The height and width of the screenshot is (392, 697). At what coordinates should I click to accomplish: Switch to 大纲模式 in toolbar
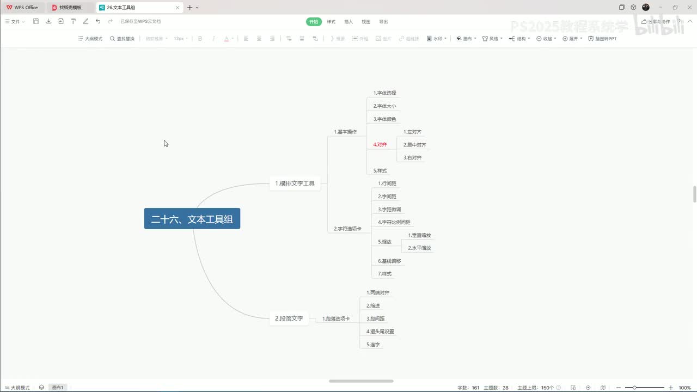tap(90, 39)
